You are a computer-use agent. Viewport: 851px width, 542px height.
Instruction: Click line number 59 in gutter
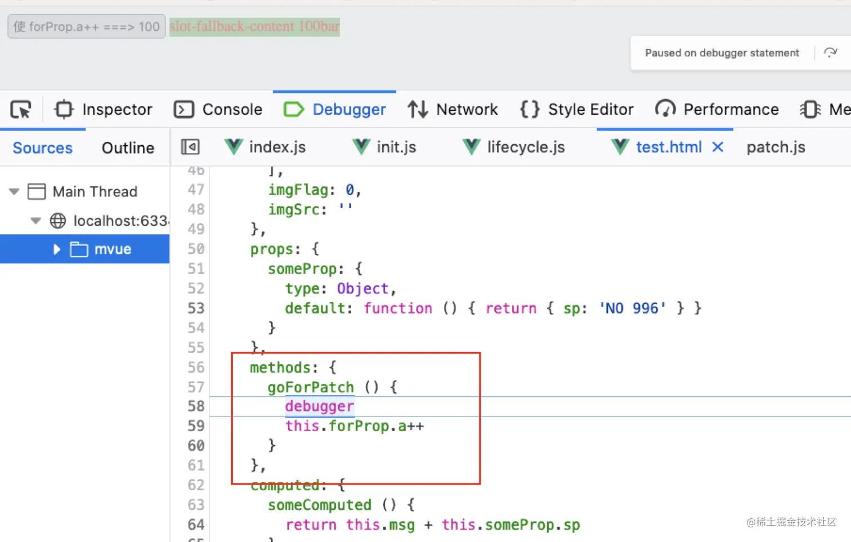[x=196, y=426]
